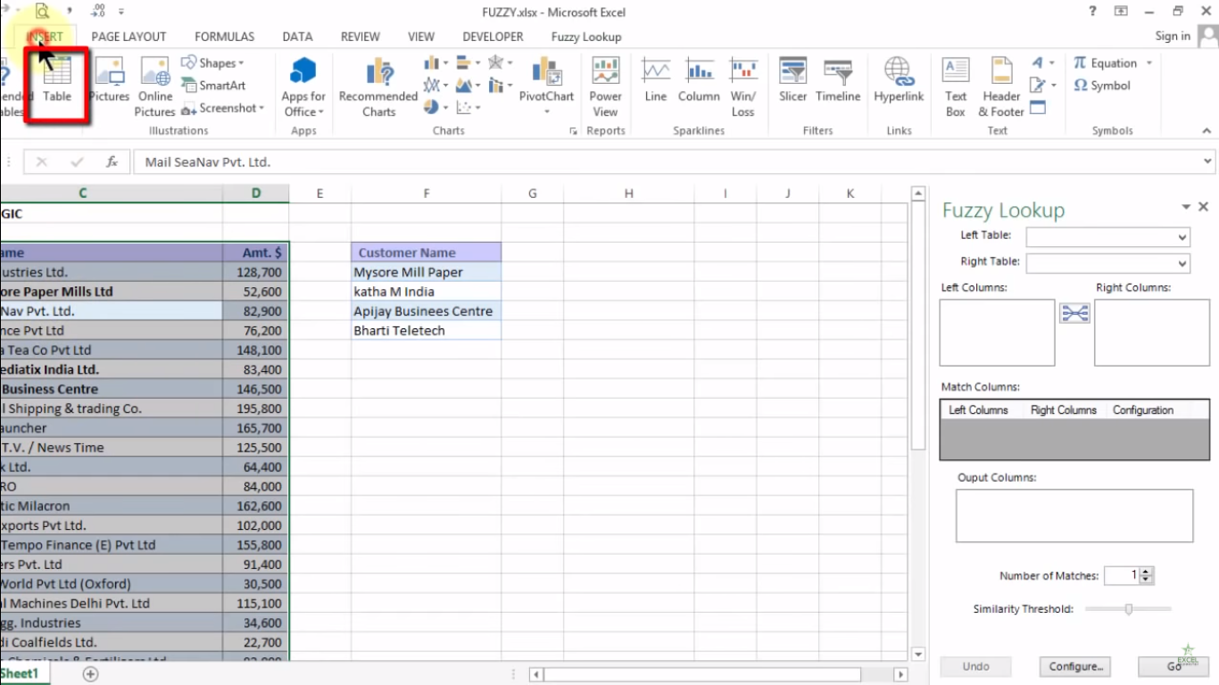Insert a Win/Loss sparkline
1219x685 pixels.
(743, 87)
